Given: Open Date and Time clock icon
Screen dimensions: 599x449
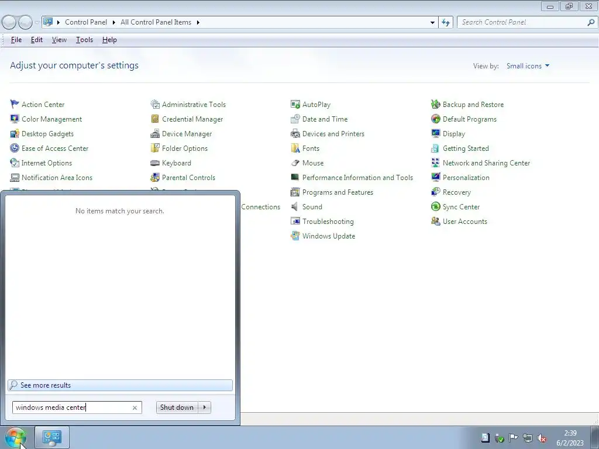Looking at the screenshot, I should (x=295, y=119).
